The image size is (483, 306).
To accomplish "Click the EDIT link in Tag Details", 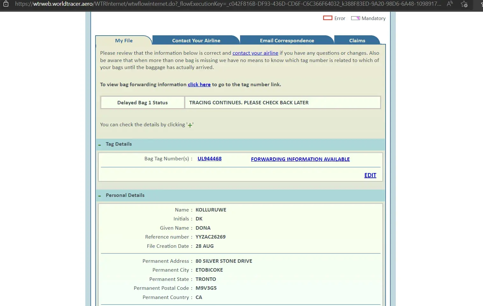I will point(370,175).
